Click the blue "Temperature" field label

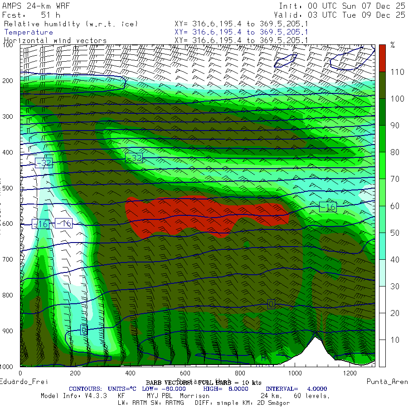29,32
